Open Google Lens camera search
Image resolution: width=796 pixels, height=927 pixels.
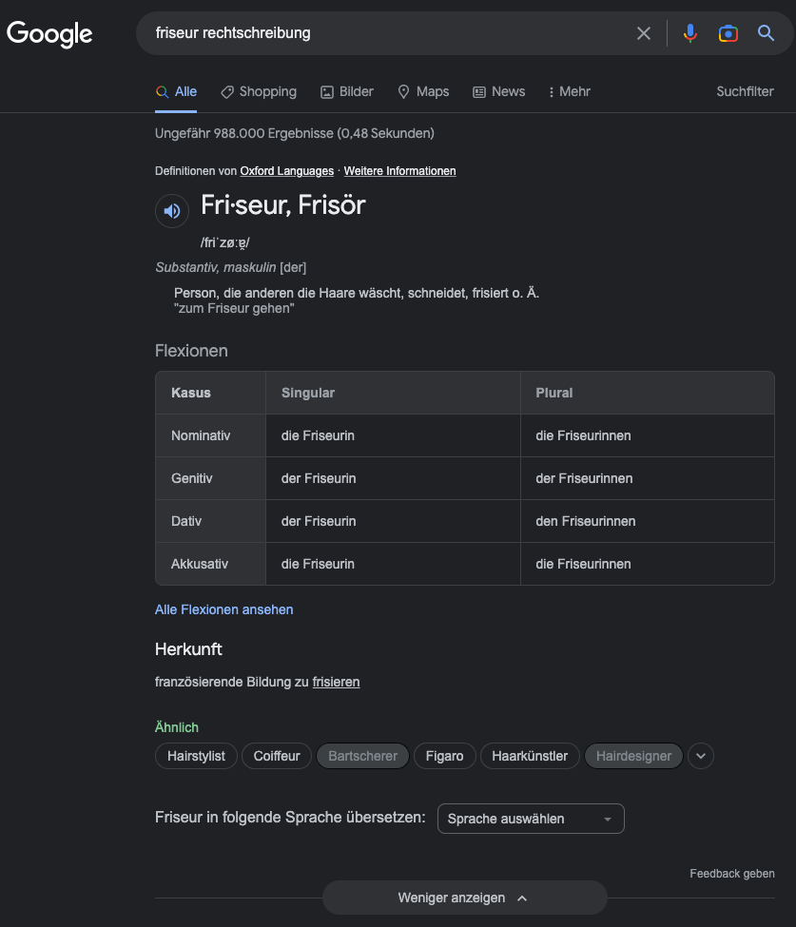coord(728,33)
